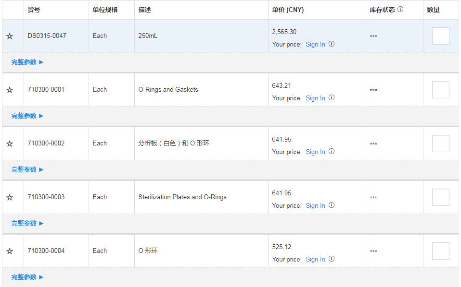Open price info icon for 710300-0002
The image size is (461, 287).
332,151
